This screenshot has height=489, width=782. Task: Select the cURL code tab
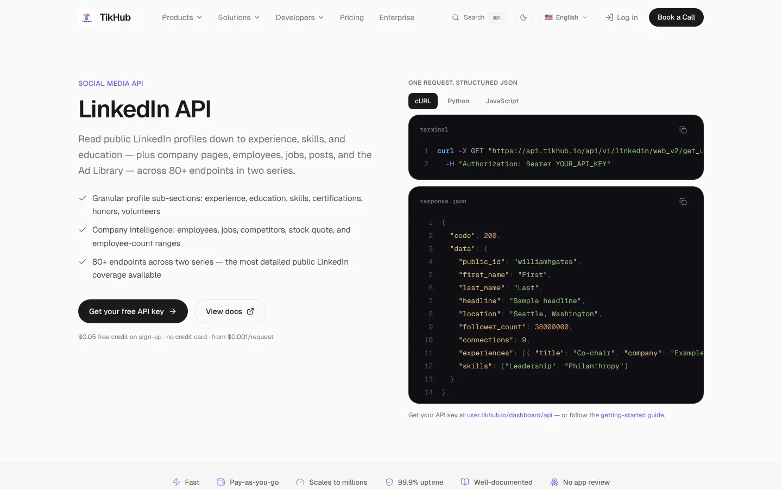click(x=423, y=101)
